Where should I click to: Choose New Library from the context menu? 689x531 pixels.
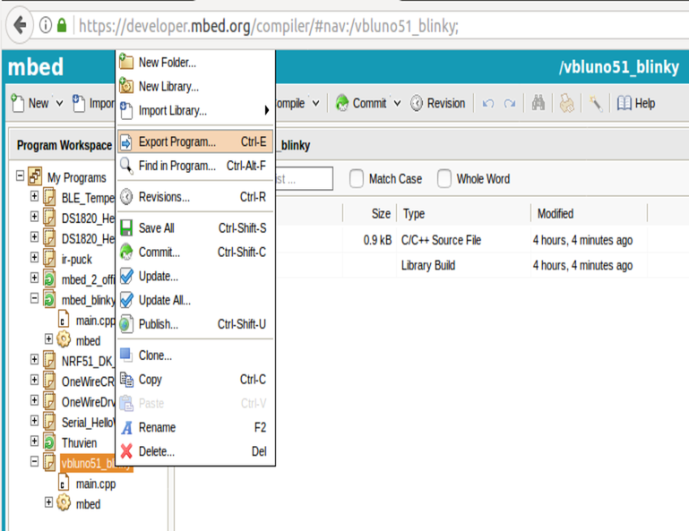point(195,87)
